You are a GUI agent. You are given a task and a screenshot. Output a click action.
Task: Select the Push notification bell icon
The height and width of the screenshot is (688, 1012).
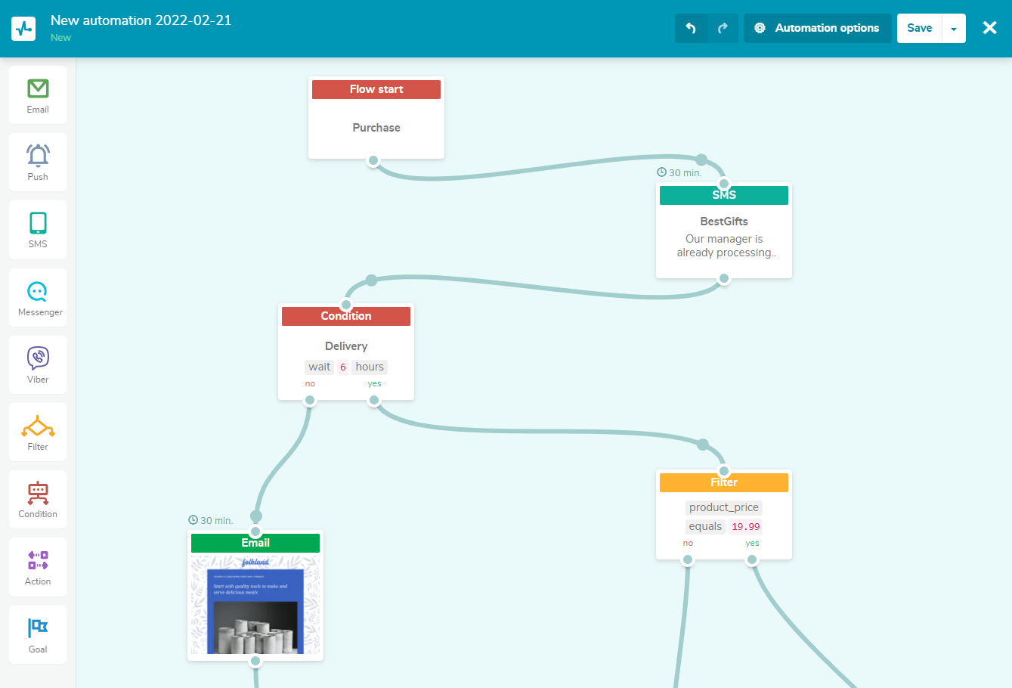[x=38, y=156]
